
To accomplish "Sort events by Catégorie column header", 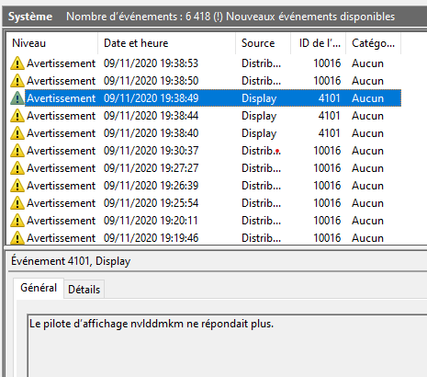I will point(373,43).
